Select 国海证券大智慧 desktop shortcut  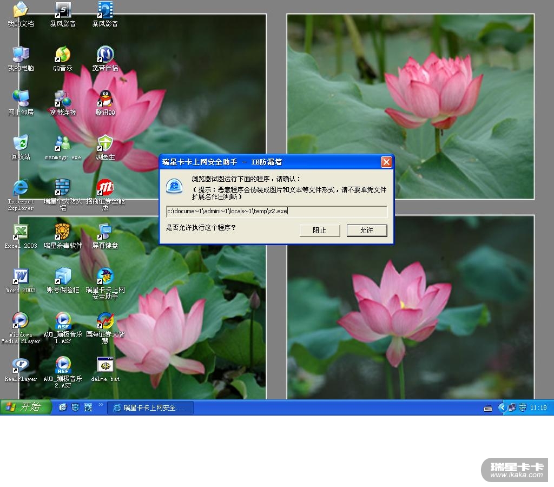[x=105, y=328]
